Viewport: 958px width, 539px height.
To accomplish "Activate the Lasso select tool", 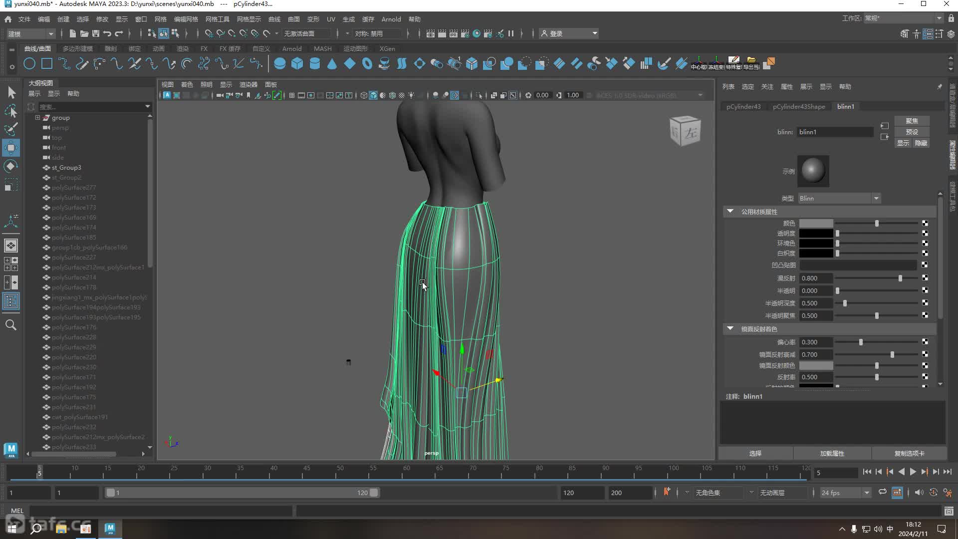I will pos(11,111).
